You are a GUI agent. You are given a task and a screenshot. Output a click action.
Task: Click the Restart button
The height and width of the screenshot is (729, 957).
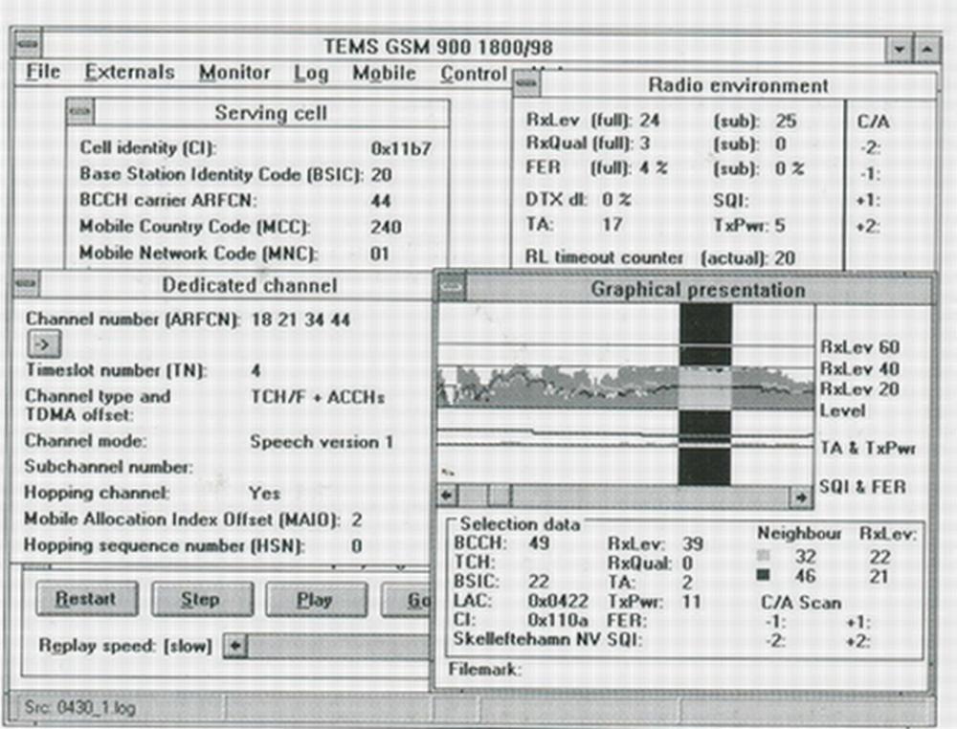pos(87,599)
